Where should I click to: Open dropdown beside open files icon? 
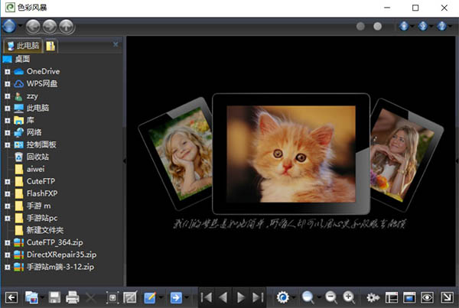click(x=42, y=298)
